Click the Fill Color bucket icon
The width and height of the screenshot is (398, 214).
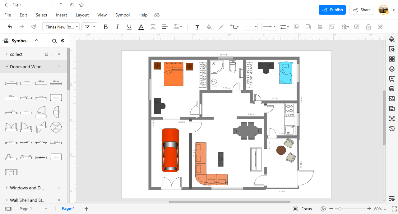[209, 27]
